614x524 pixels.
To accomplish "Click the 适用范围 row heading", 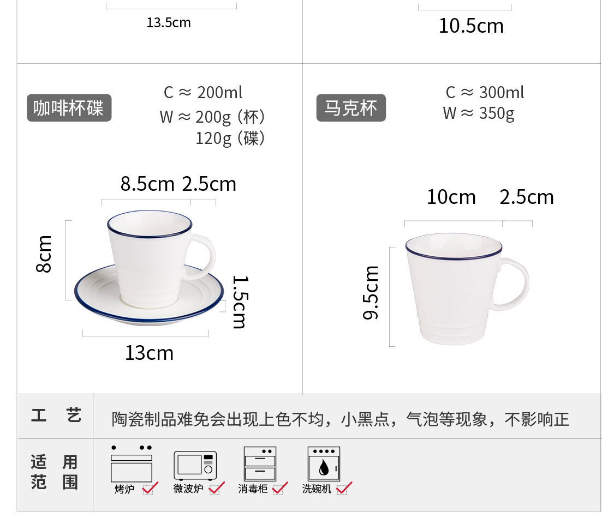I will (x=55, y=472).
